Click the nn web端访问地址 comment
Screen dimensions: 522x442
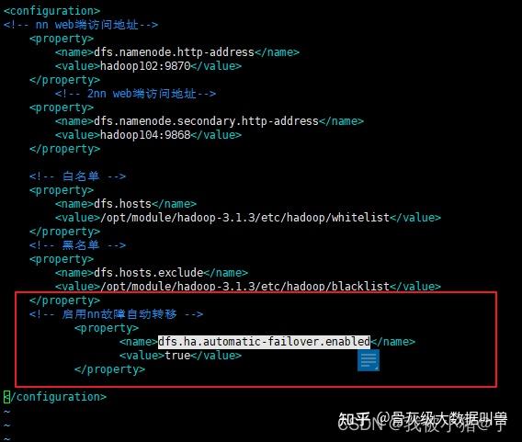tap(81, 25)
